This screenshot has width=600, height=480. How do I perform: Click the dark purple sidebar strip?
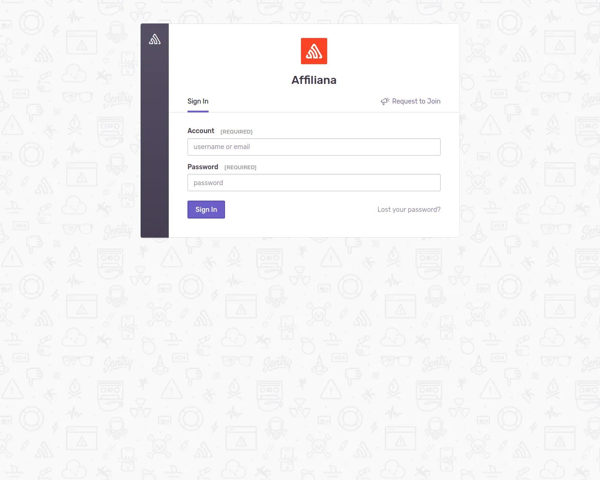pyautogui.click(x=155, y=141)
